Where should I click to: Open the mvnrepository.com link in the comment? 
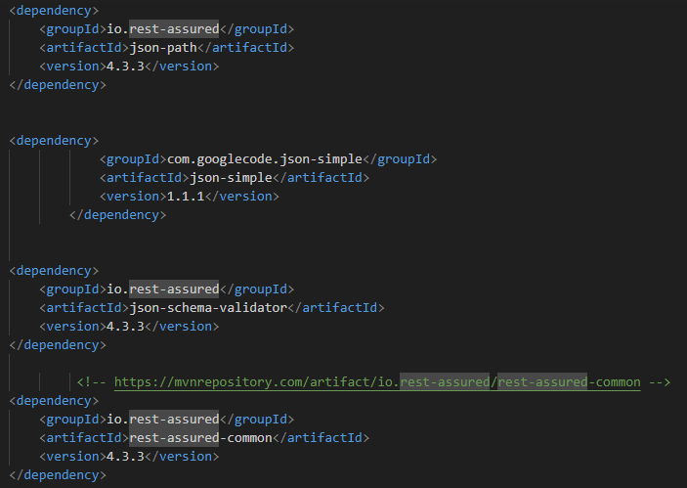376,382
